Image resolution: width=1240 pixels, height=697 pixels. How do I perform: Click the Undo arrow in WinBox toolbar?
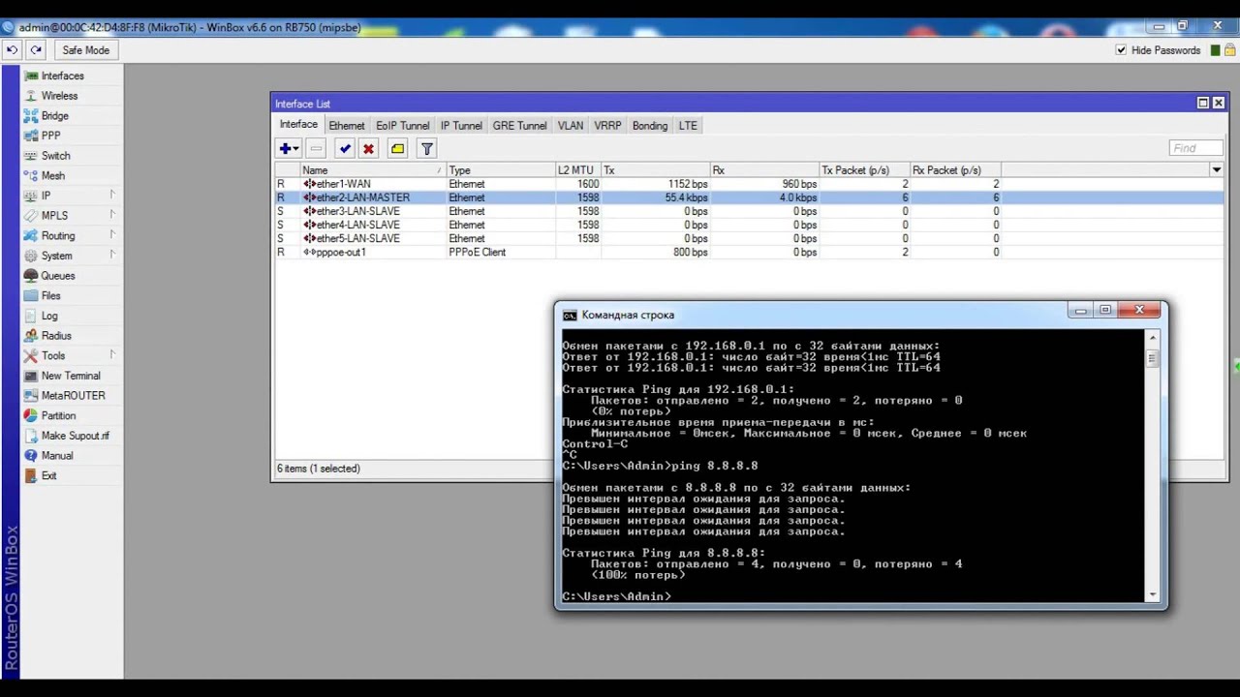coord(12,50)
